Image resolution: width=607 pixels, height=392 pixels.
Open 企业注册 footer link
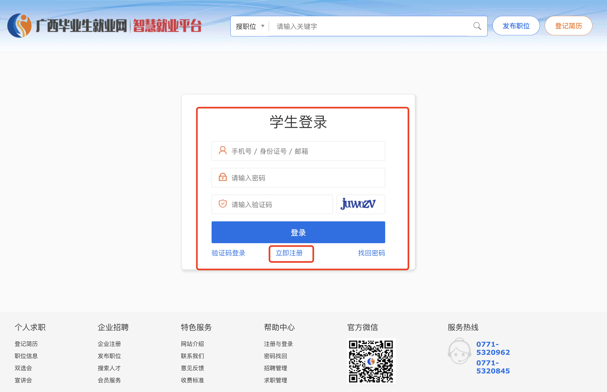[109, 344]
